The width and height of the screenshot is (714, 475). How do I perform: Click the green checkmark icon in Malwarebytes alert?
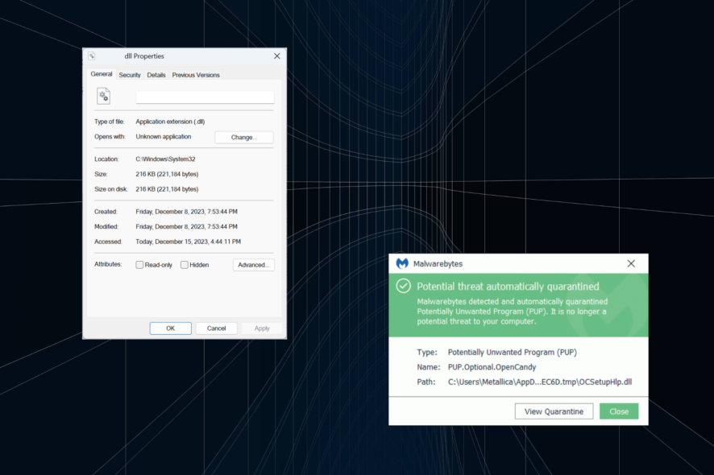(404, 286)
